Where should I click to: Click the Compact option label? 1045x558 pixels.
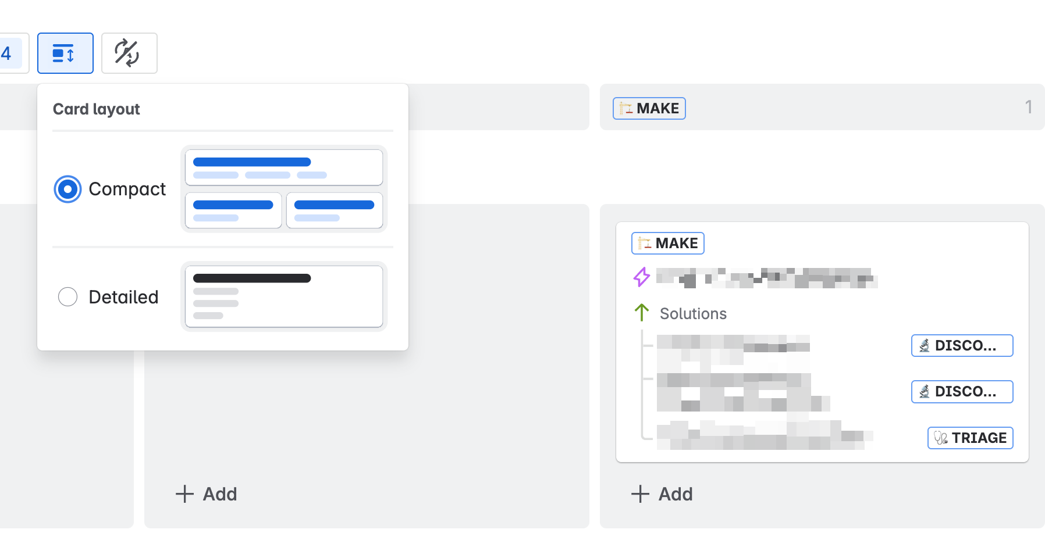[127, 189]
